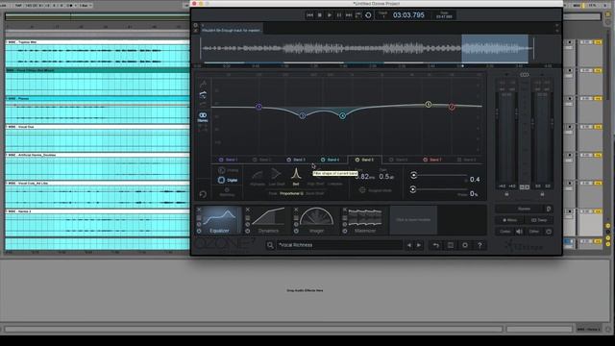Start playback in the Ozone transport
615x346 pixels.
click(x=329, y=15)
